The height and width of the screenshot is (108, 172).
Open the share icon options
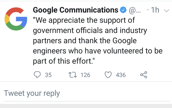[144, 75]
